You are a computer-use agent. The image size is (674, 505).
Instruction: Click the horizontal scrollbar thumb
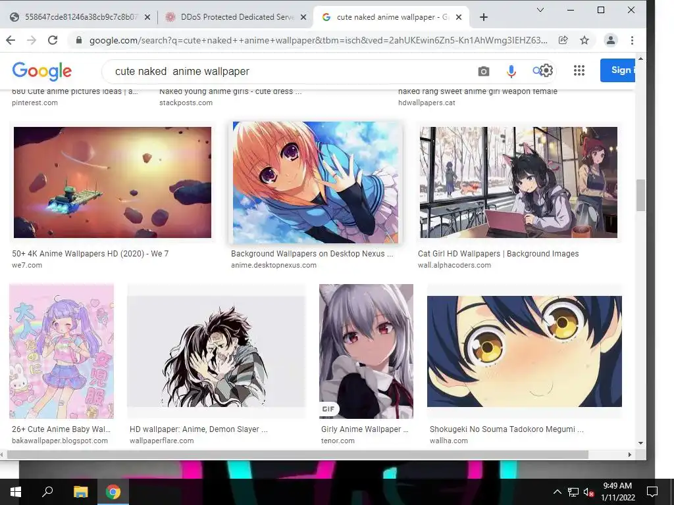298,454
